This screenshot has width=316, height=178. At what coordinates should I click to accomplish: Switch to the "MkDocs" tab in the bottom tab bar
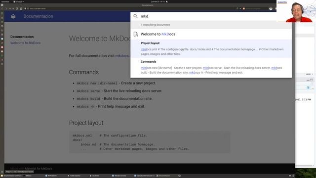(28, 176)
